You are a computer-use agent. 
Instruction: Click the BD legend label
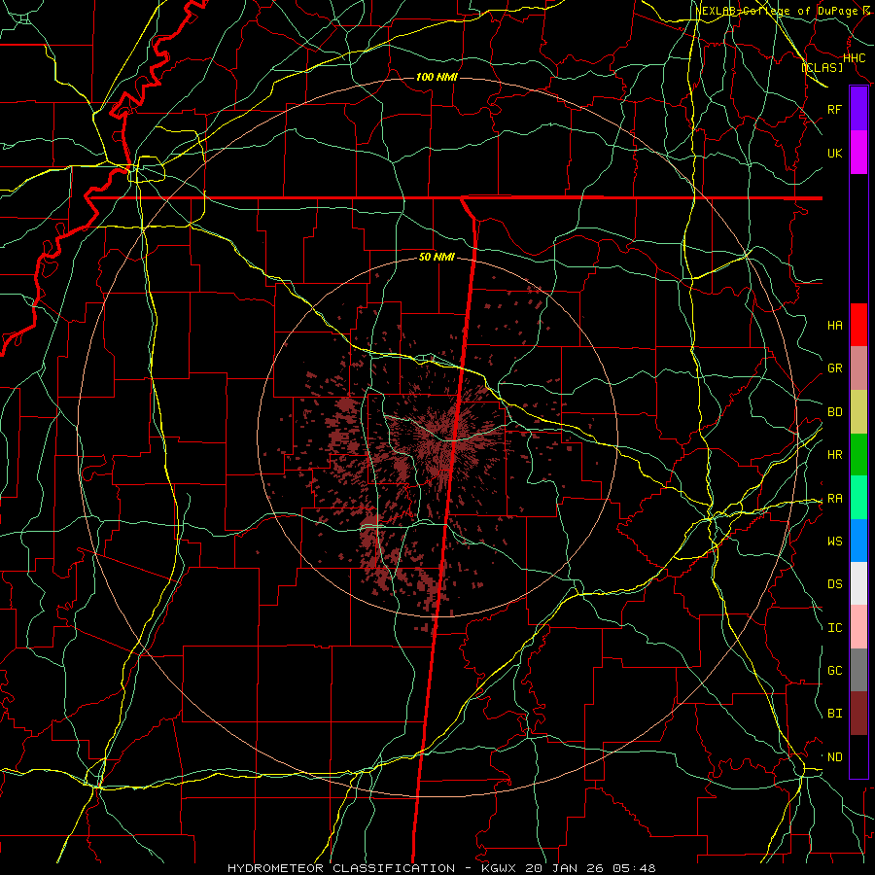834,412
